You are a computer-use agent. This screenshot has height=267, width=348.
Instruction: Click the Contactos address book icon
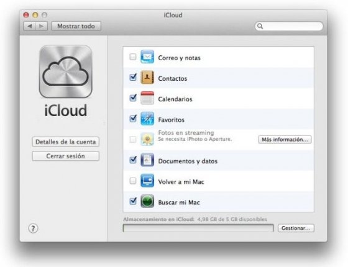147,78
